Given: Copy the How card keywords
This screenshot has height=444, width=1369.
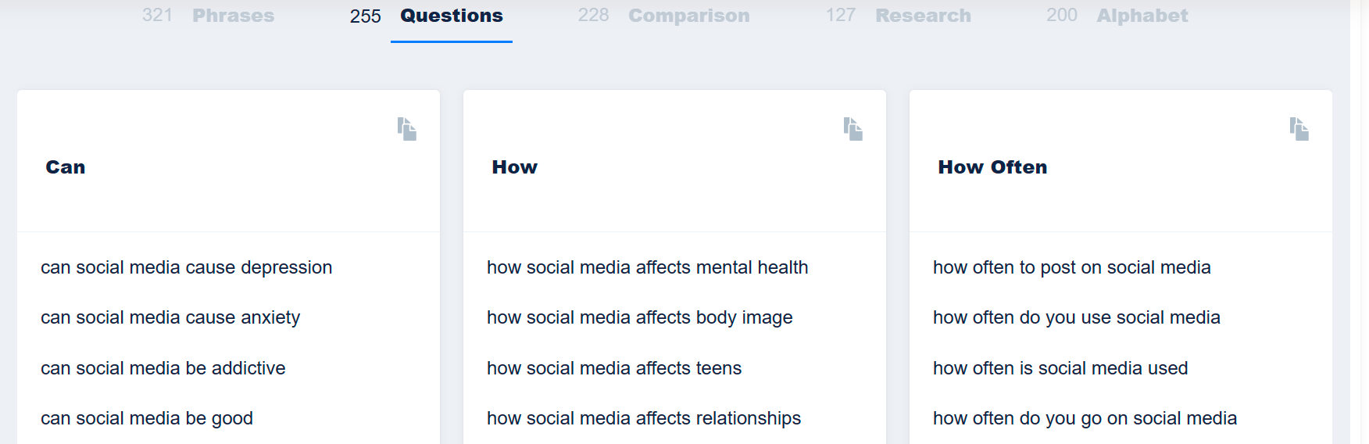Looking at the screenshot, I should coord(852,129).
